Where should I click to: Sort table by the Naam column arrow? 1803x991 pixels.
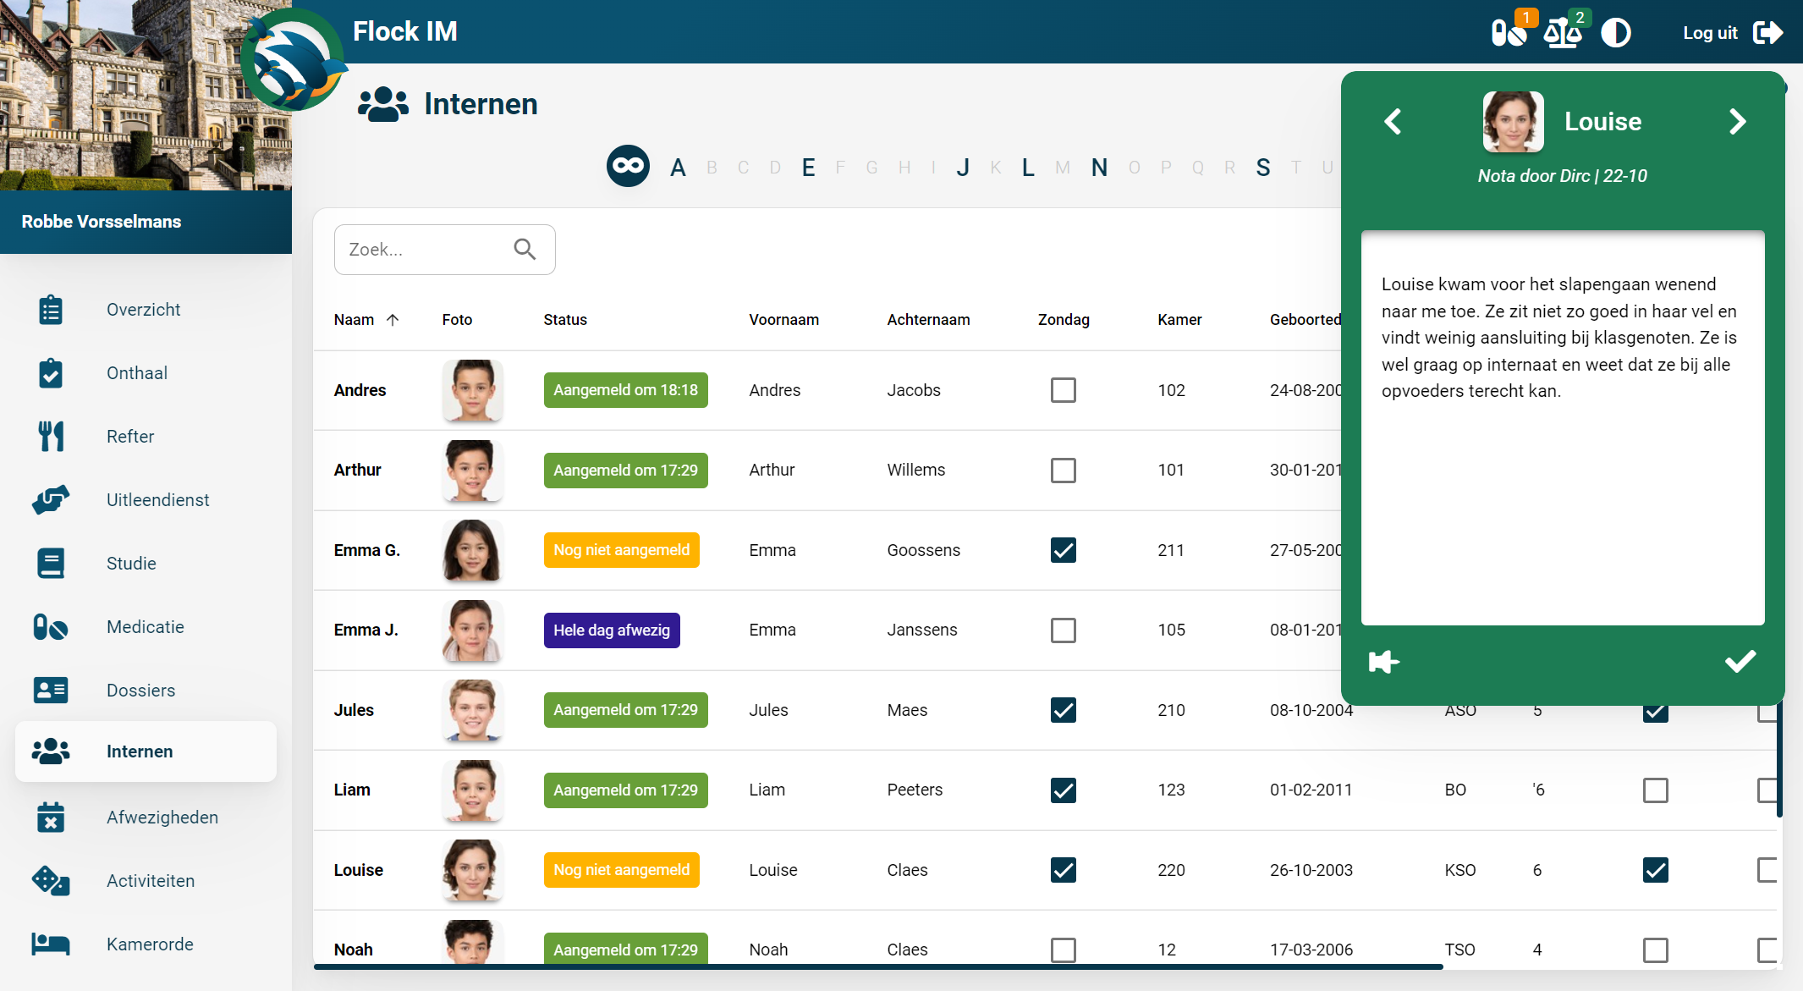point(393,320)
